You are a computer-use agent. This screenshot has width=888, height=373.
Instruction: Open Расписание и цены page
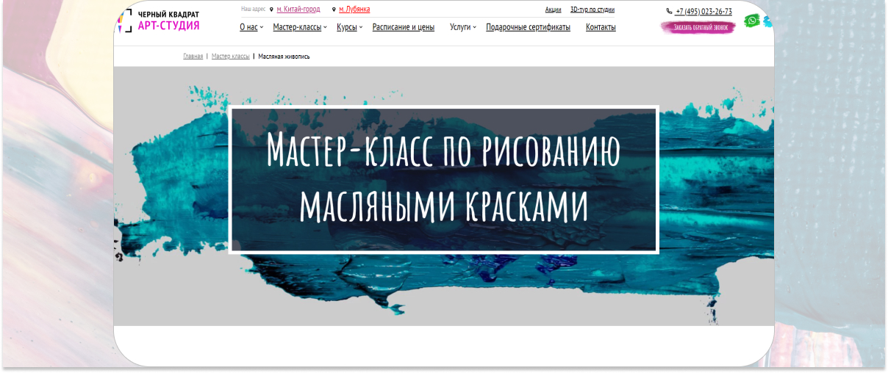[x=404, y=27]
